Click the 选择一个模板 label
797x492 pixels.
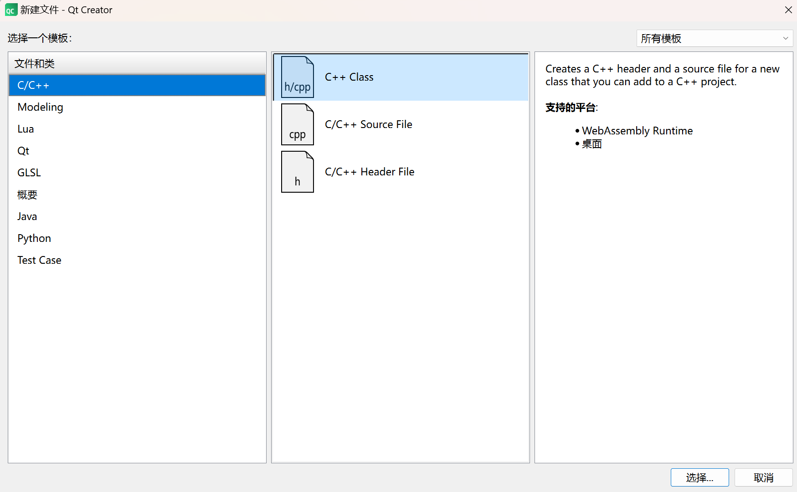[40, 38]
